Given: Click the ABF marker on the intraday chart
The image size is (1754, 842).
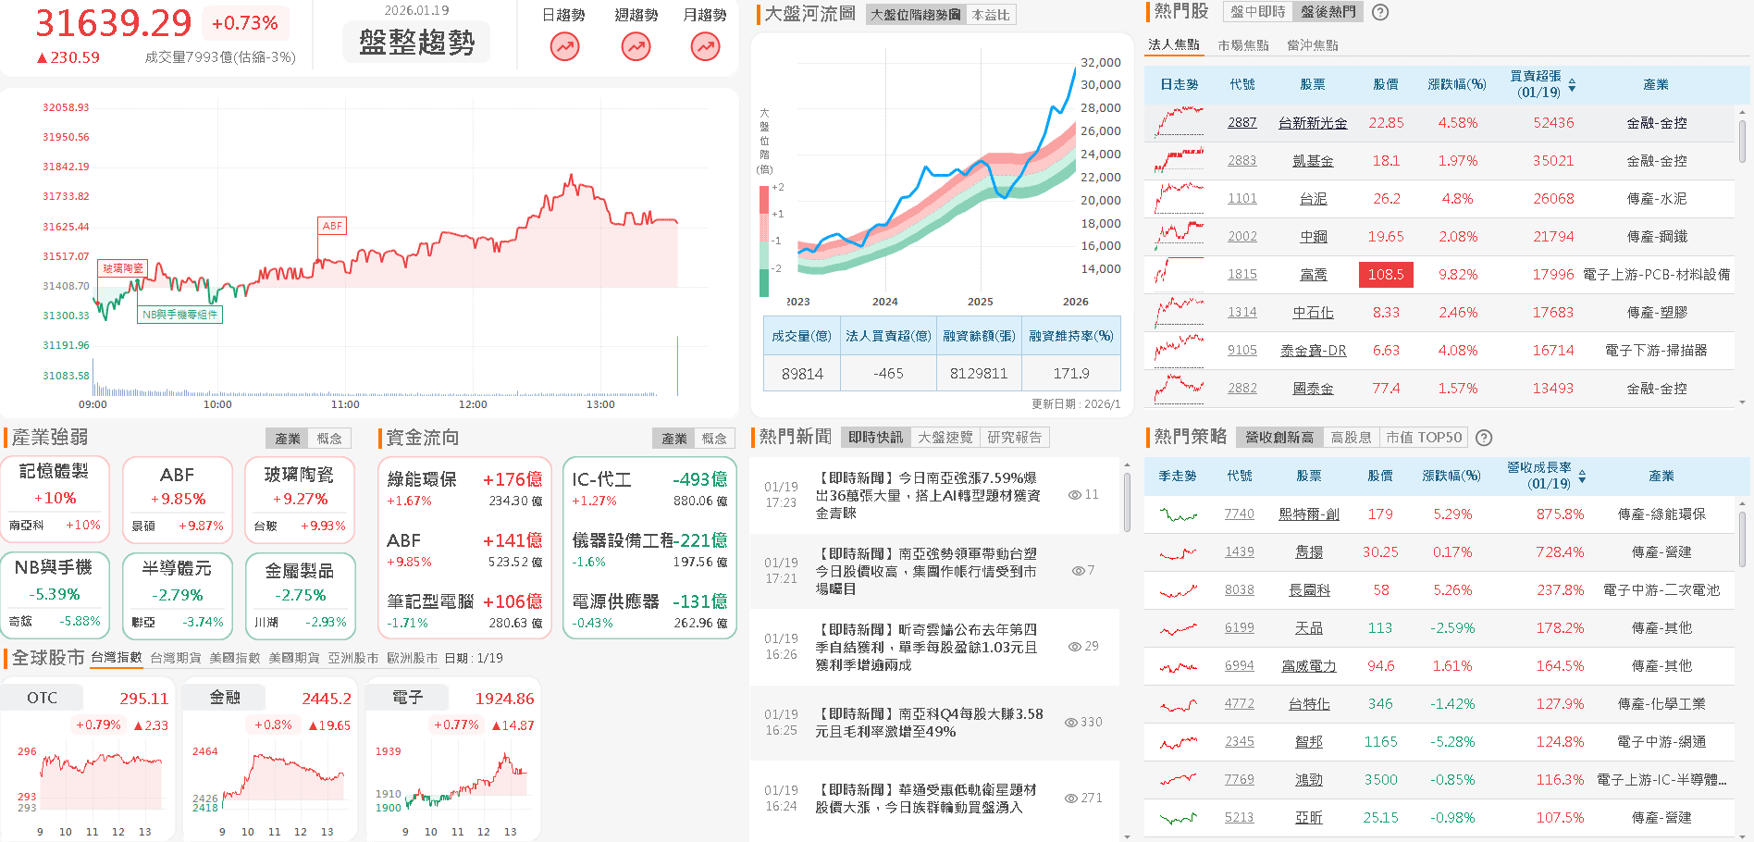Looking at the screenshot, I should [331, 225].
